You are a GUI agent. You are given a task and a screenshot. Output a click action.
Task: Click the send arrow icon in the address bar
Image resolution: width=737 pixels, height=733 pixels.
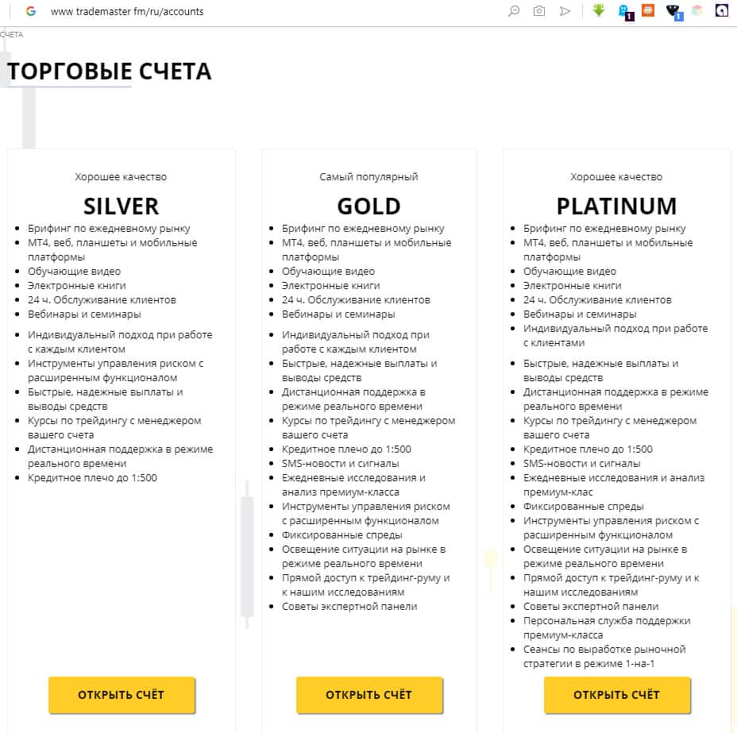(565, 11)
